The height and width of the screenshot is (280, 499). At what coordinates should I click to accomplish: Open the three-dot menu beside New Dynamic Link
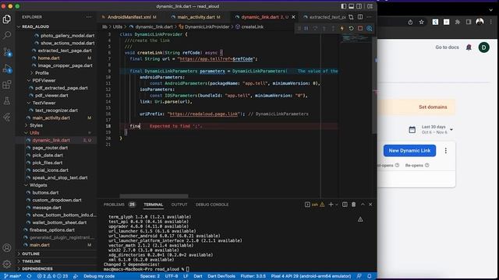[445, 150]
